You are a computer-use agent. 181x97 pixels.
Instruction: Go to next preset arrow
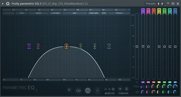click(162, 4)
